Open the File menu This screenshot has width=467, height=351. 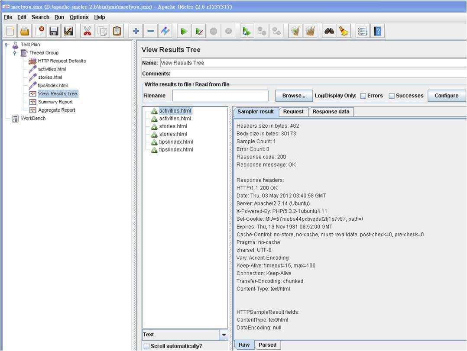8,17
